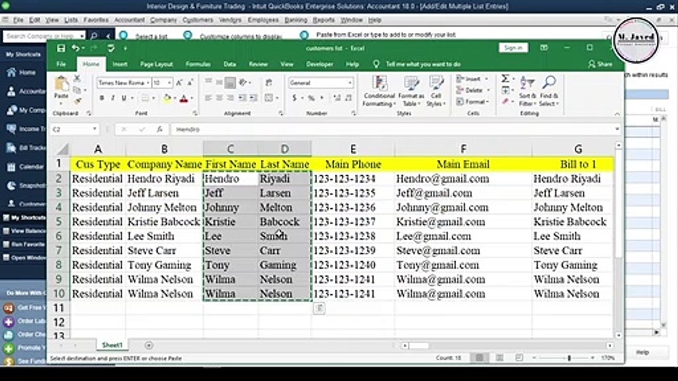Apply percent style format

(x=311, y=98)
